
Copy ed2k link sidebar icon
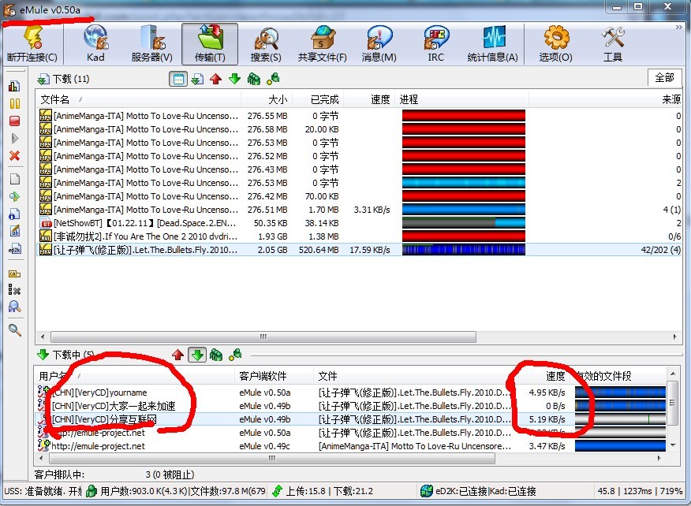click(x=14, y=250)
